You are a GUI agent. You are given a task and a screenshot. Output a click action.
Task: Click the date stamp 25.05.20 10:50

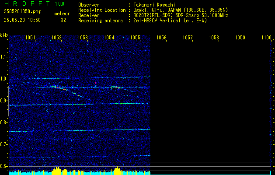coord(22,20)
